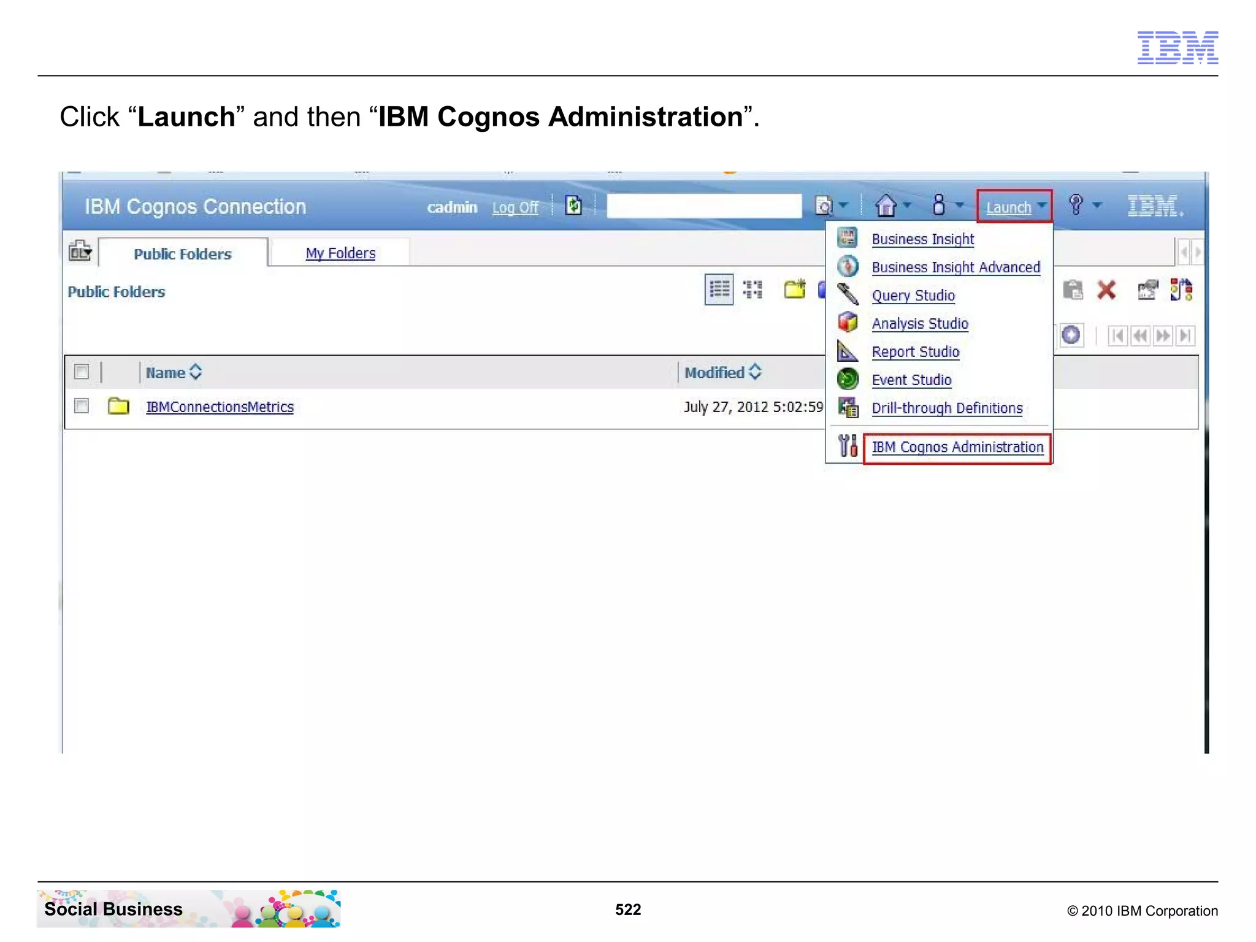
Task: Choose Business Insight Advanced
Action: pos(955,267)
